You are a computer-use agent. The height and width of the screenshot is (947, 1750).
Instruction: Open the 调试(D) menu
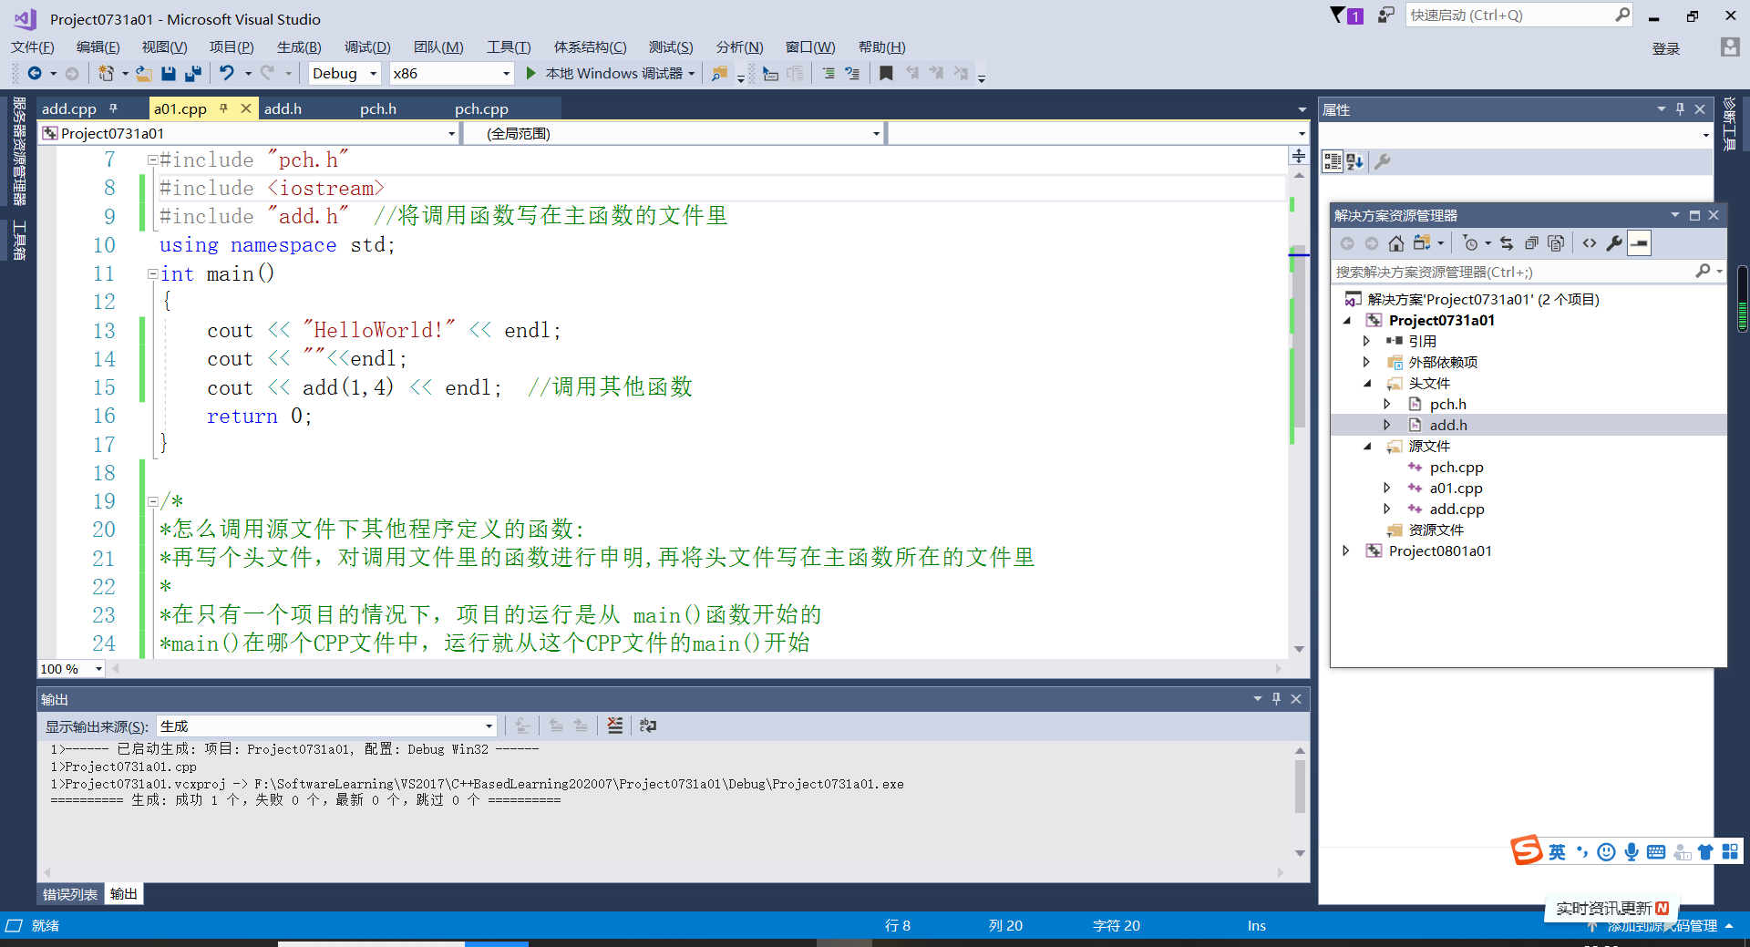[x=365, y=46]
